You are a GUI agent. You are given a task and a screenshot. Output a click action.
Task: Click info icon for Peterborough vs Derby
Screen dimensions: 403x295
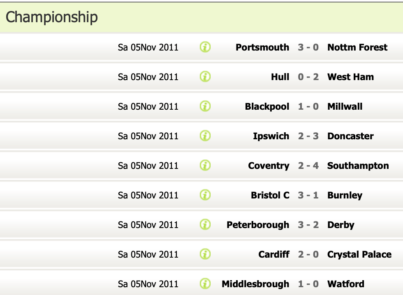point(205,225)
